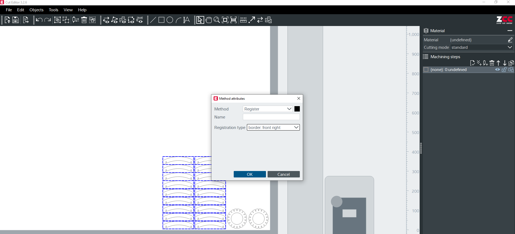Viewport: 515px width, 234px height.
Task: Toggle show start points view icon
Action: (131, 20)
